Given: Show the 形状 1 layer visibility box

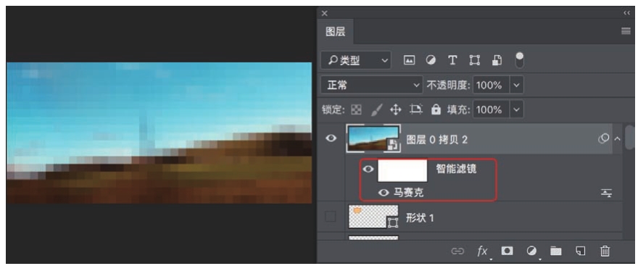Looking at the screenshot, I should pos(331,217).
